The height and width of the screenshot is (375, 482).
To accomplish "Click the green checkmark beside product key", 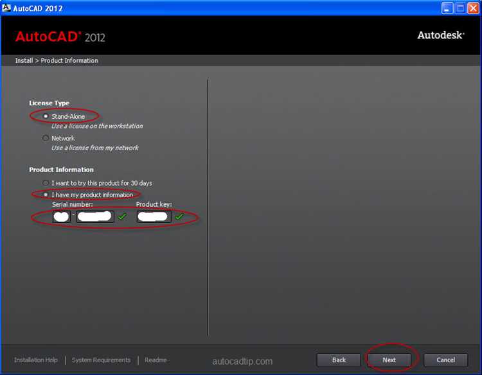I will (x=179, y=216).
